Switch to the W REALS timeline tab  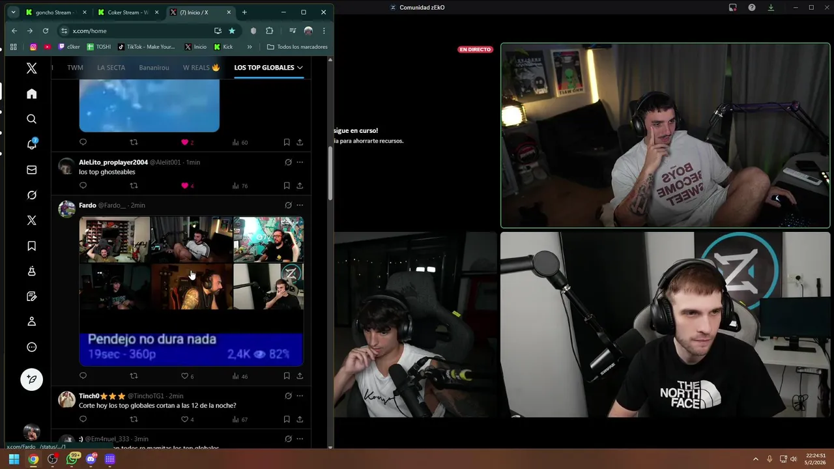pyautogui.click(x=201, y=68)
